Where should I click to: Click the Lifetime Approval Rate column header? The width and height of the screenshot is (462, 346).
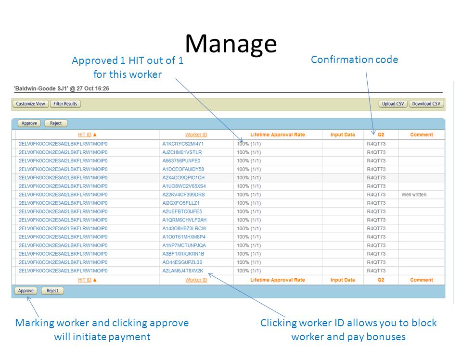click(x=278, y=135)
